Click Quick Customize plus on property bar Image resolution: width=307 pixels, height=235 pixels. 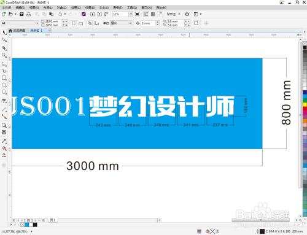pos(206,23)
